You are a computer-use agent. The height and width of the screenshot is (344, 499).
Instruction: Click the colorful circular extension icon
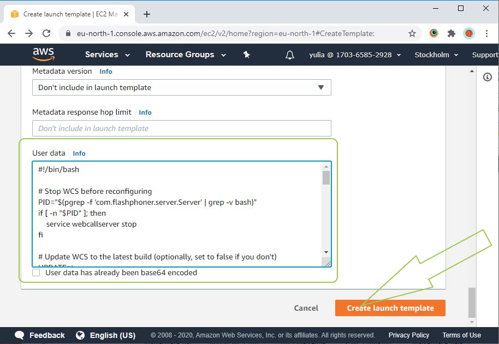[x=434, y=33]
